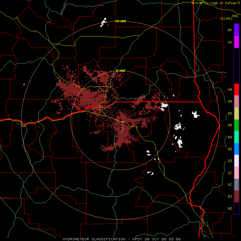Pick the HR green legend block
Screen dimensions: 241x241
pos(236,125)
